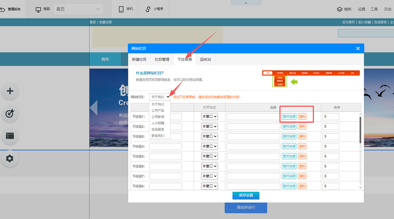Open the 模板 templates layers icon
Viewport: 394px width, 219px height.
339,9
